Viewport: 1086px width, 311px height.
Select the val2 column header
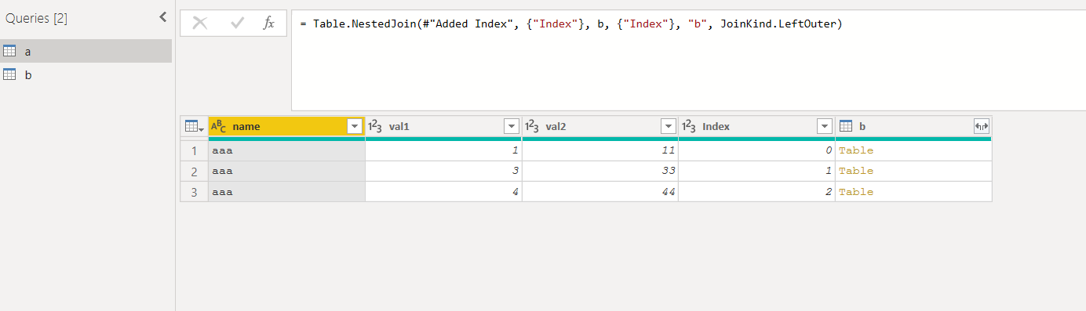600,126
